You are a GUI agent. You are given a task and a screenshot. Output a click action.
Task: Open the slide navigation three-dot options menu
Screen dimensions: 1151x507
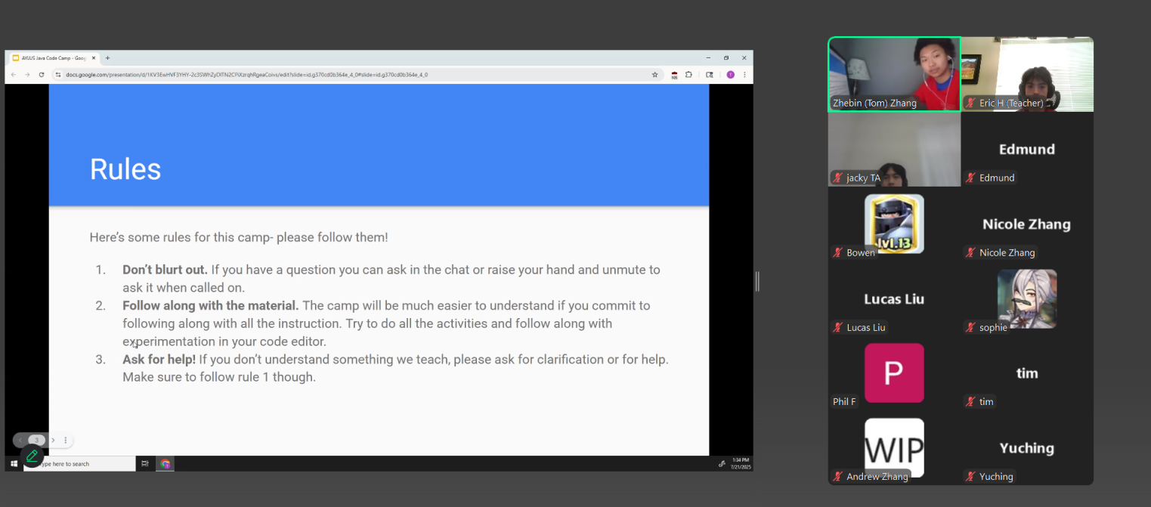tap(66, 441)
